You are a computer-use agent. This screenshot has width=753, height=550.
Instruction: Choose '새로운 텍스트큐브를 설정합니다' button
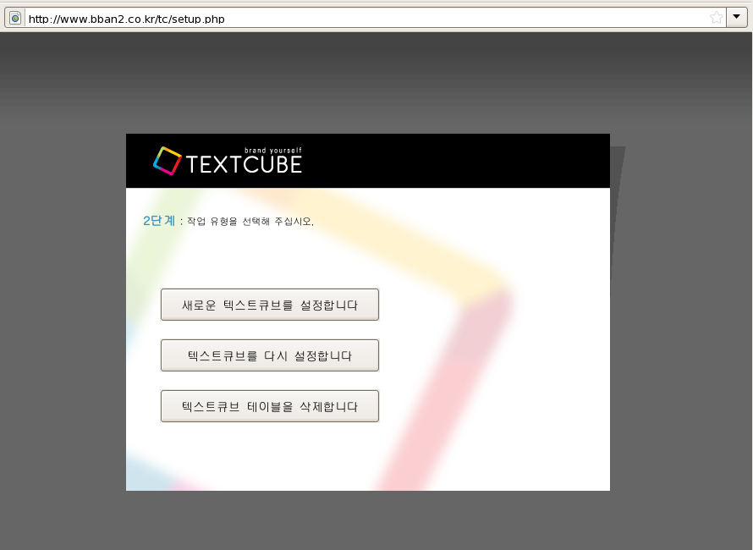[x=270, y=305]
